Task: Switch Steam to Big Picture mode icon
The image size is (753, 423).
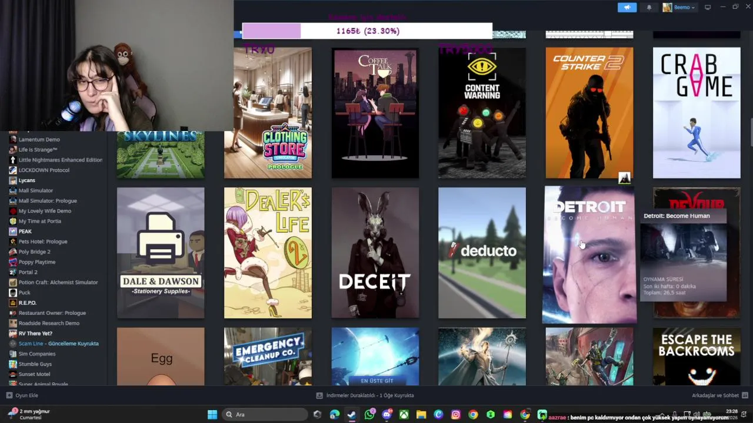Action: pyautogui.click(x=708, y=7)
